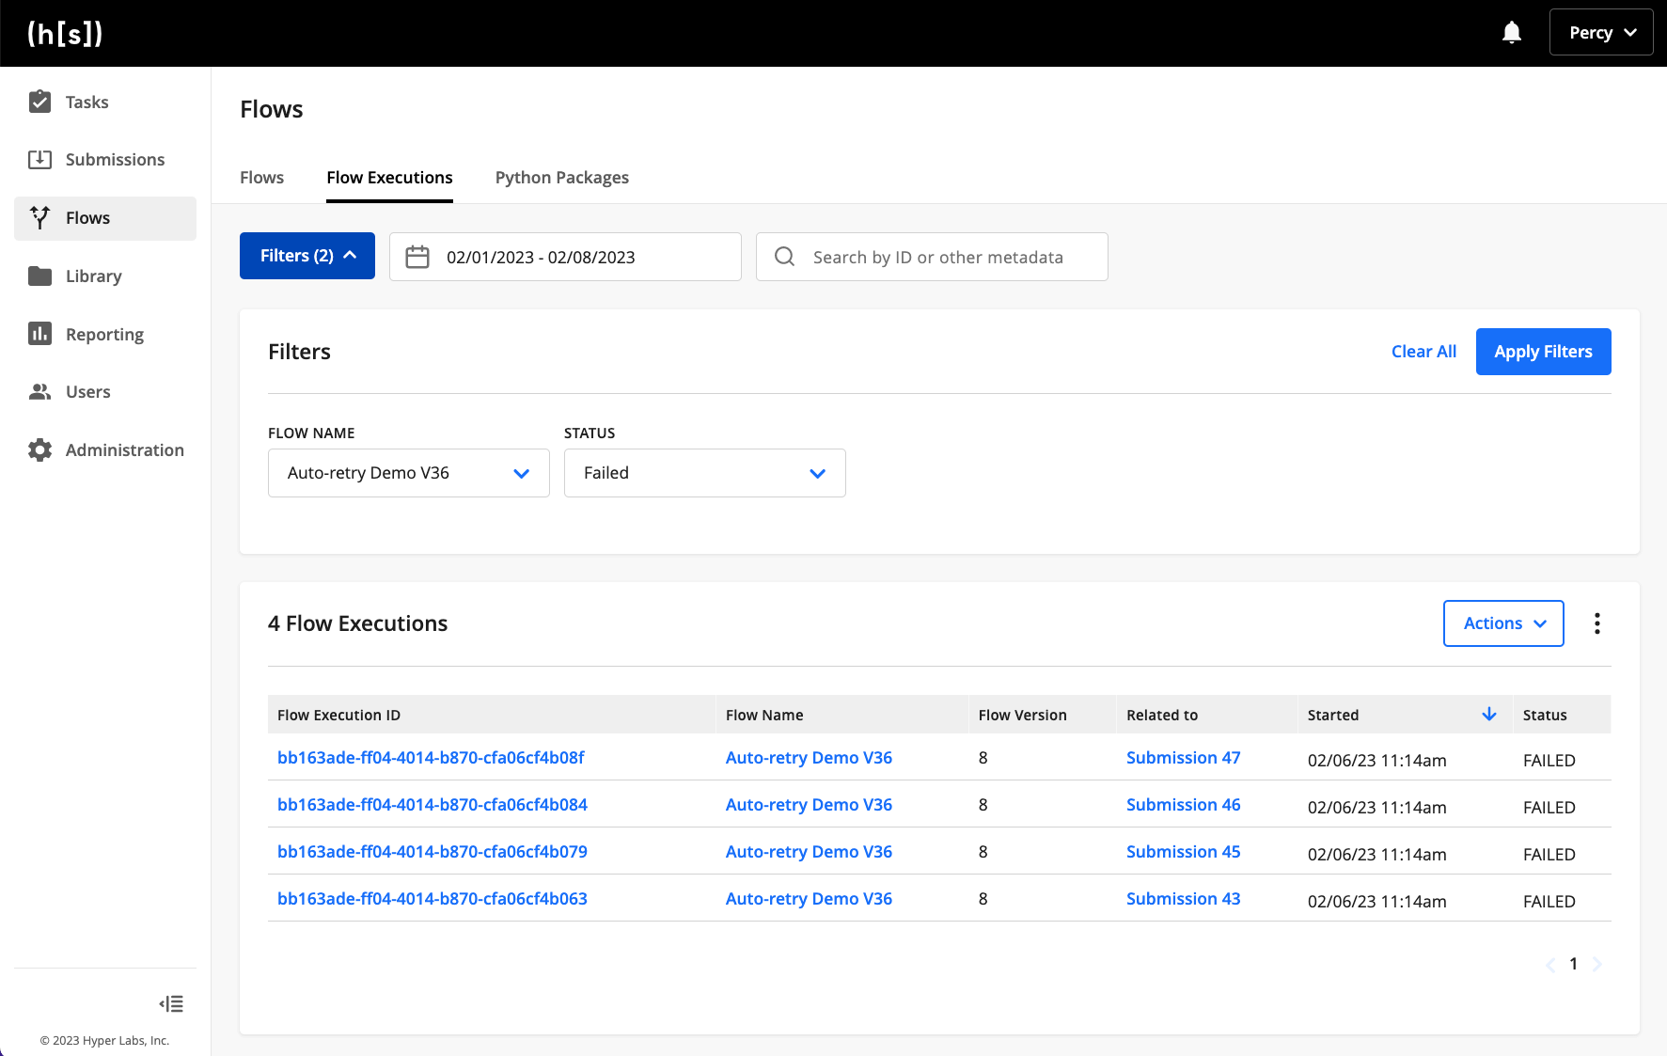
Task: Click the Flows branching icon in sidebar
Action: click(x=40, y=218)
